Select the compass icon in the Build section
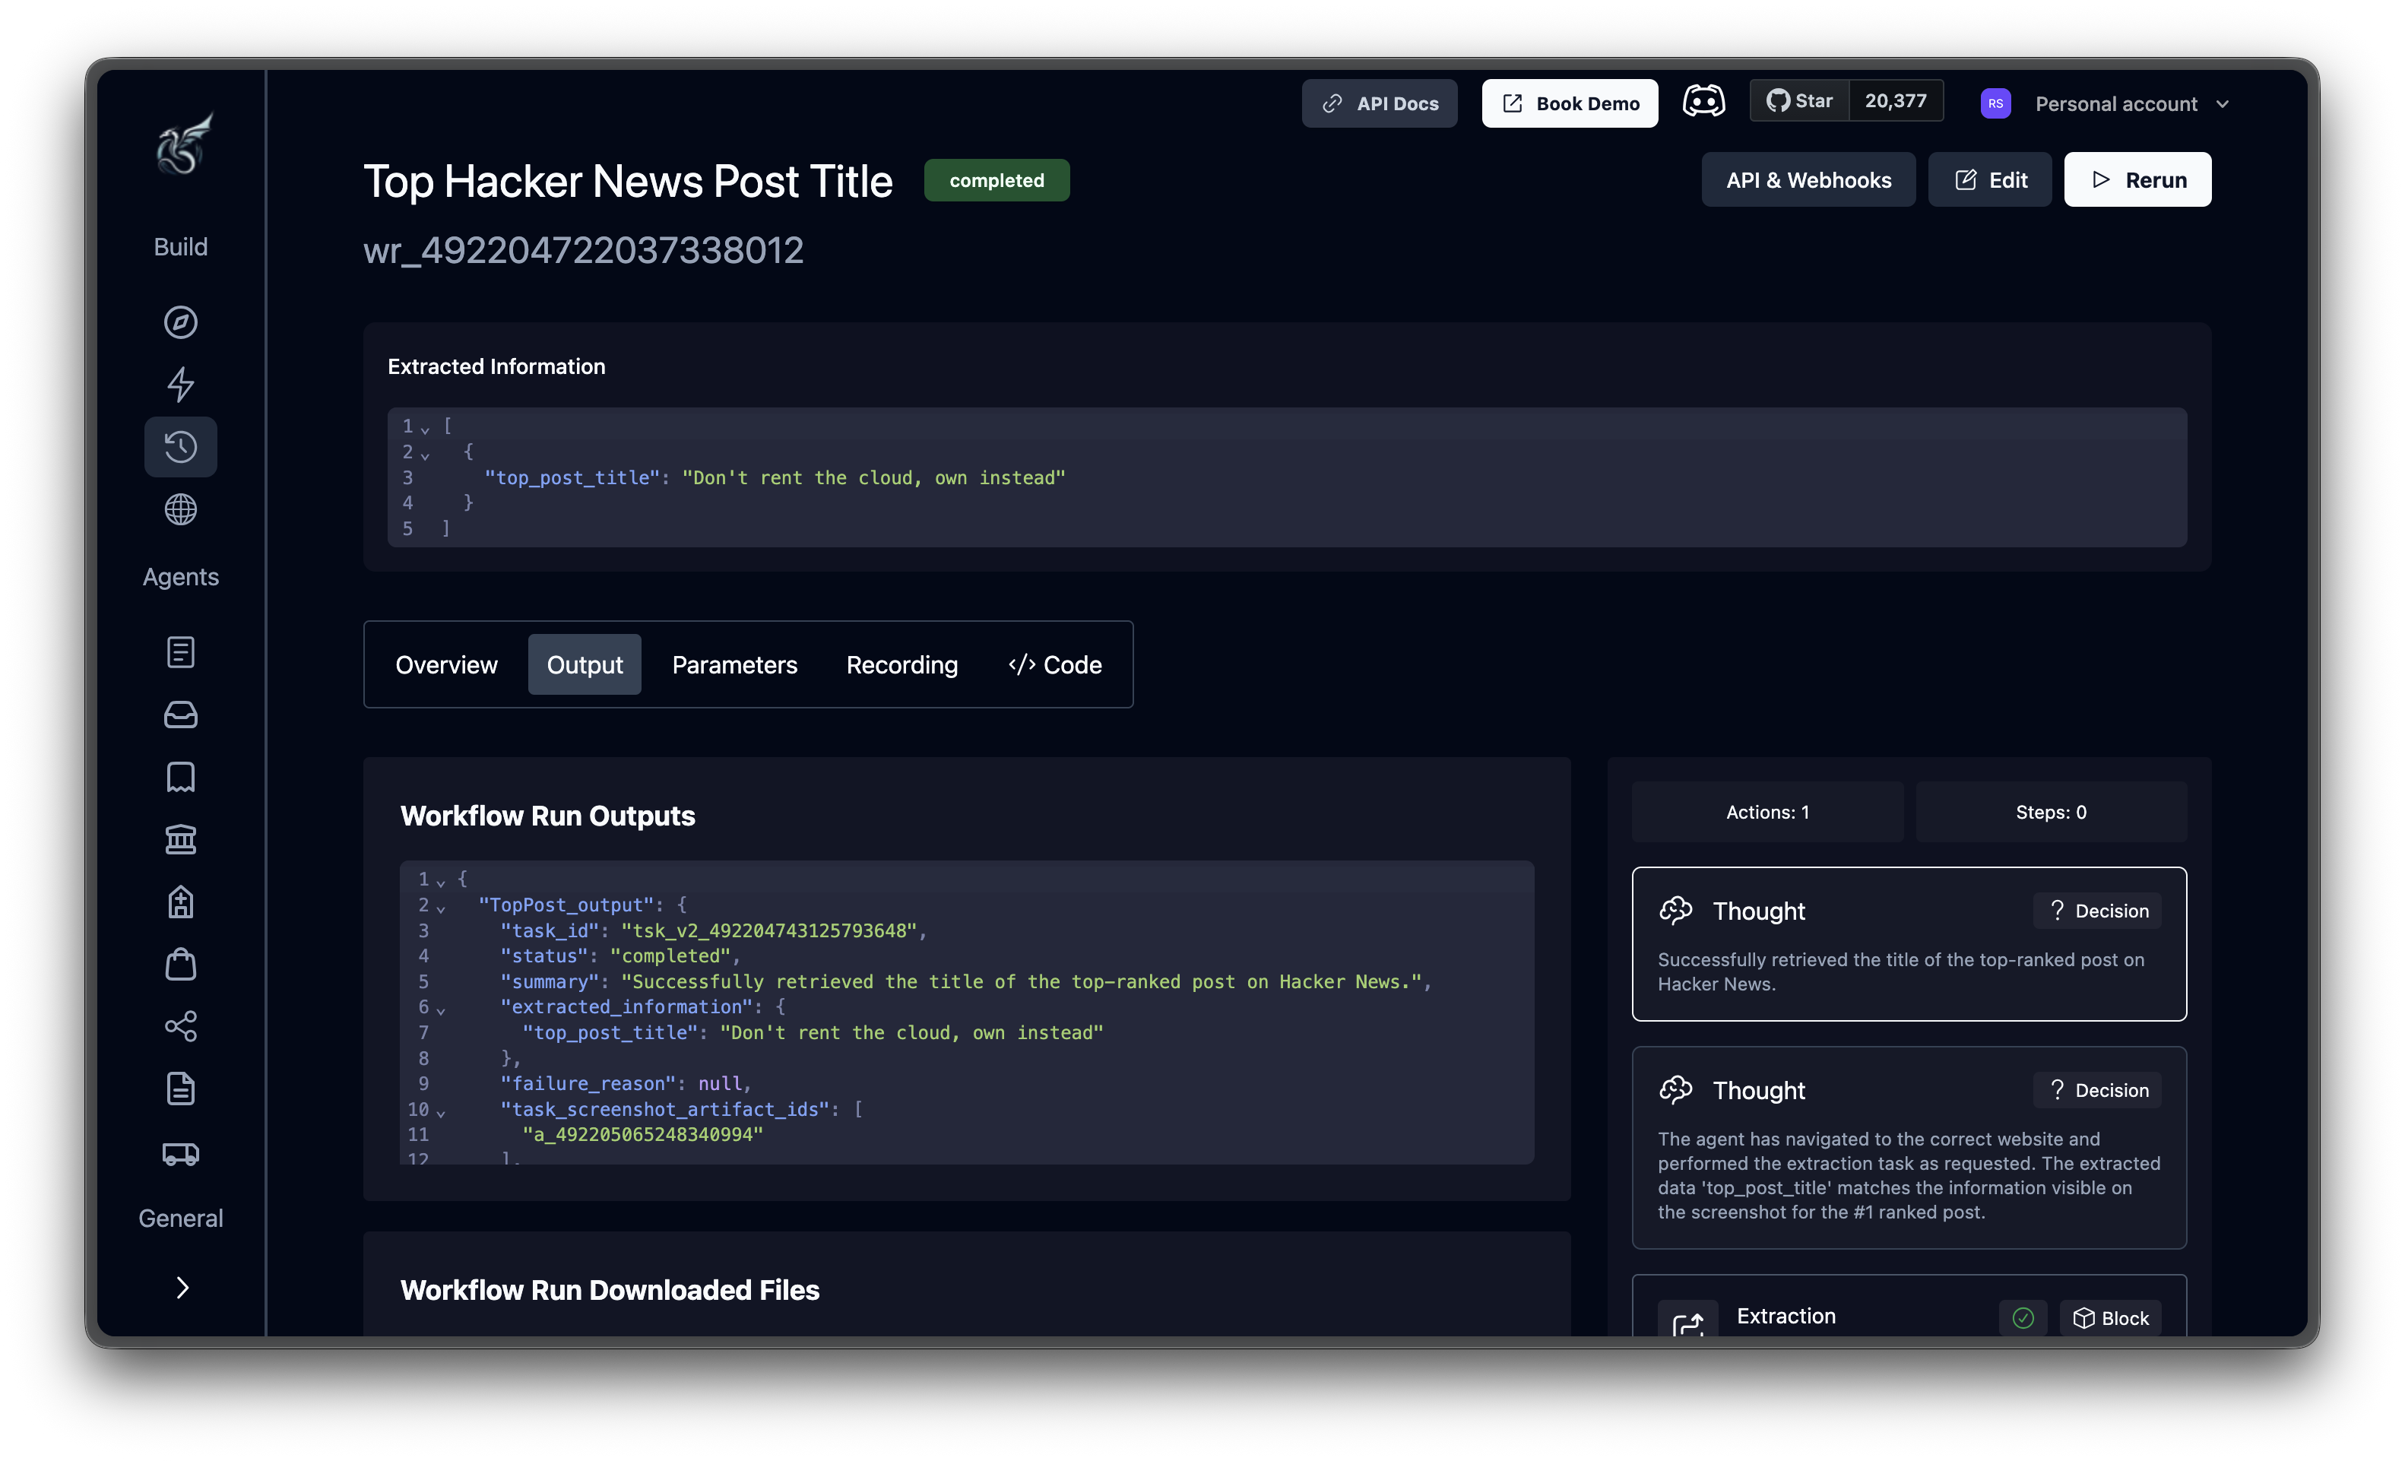The width and height of the screenshot is (2405, 1461). [x=181, y=323]
